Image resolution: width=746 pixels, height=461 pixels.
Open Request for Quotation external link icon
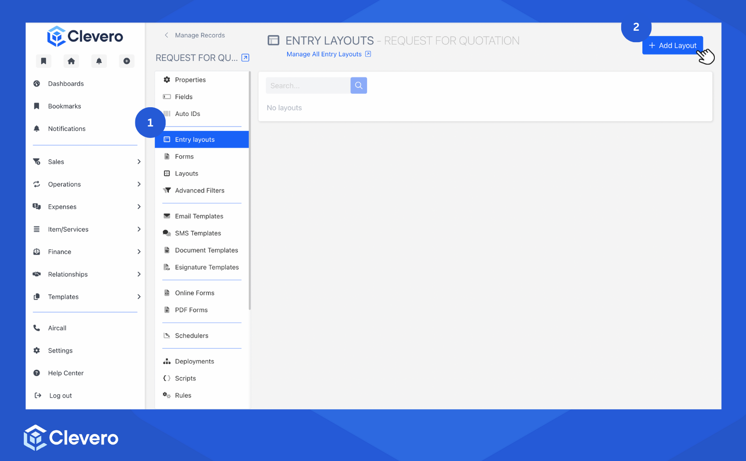click(245, 58)
